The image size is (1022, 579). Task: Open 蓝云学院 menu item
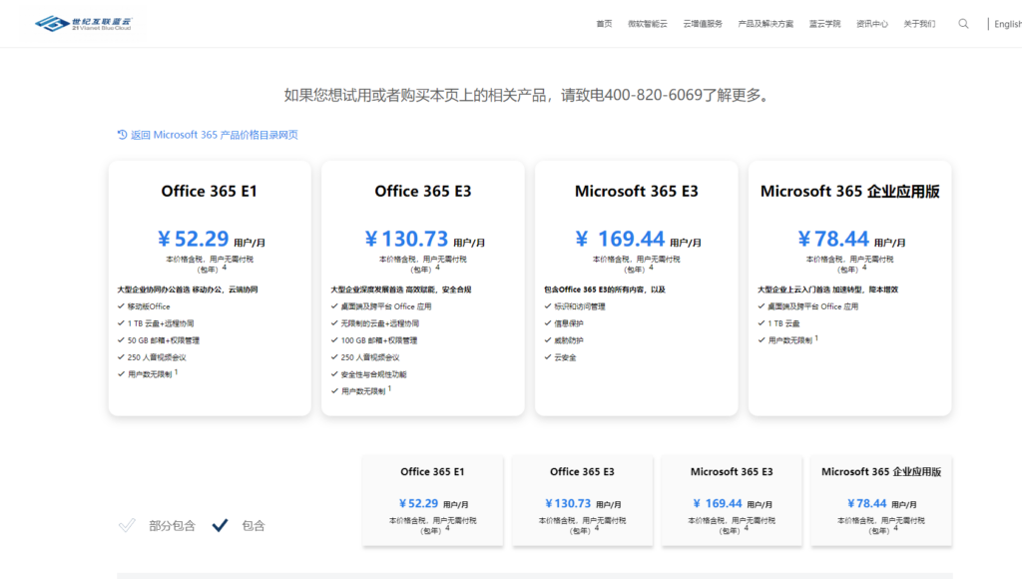pos(824,24)
